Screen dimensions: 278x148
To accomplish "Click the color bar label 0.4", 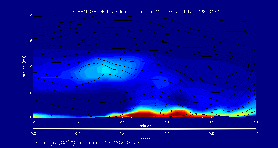I will [x=122, y=134].
